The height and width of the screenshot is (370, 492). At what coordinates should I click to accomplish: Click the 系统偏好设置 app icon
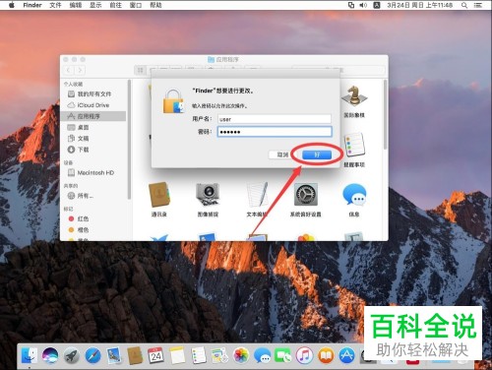[305, 195]
